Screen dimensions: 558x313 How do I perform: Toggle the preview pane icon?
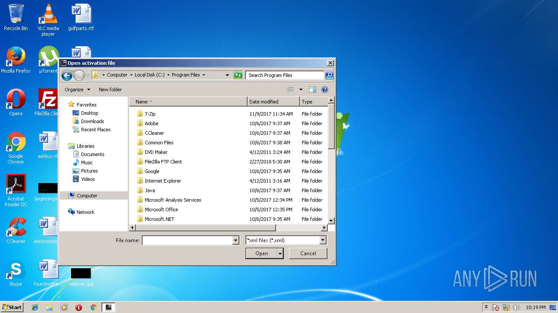[312, 90]
